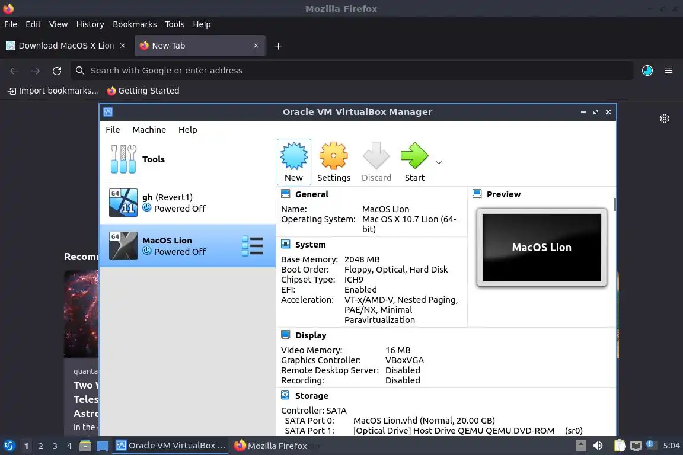
Task: Click the eject removable media tray icon
Action: (580, 446)
